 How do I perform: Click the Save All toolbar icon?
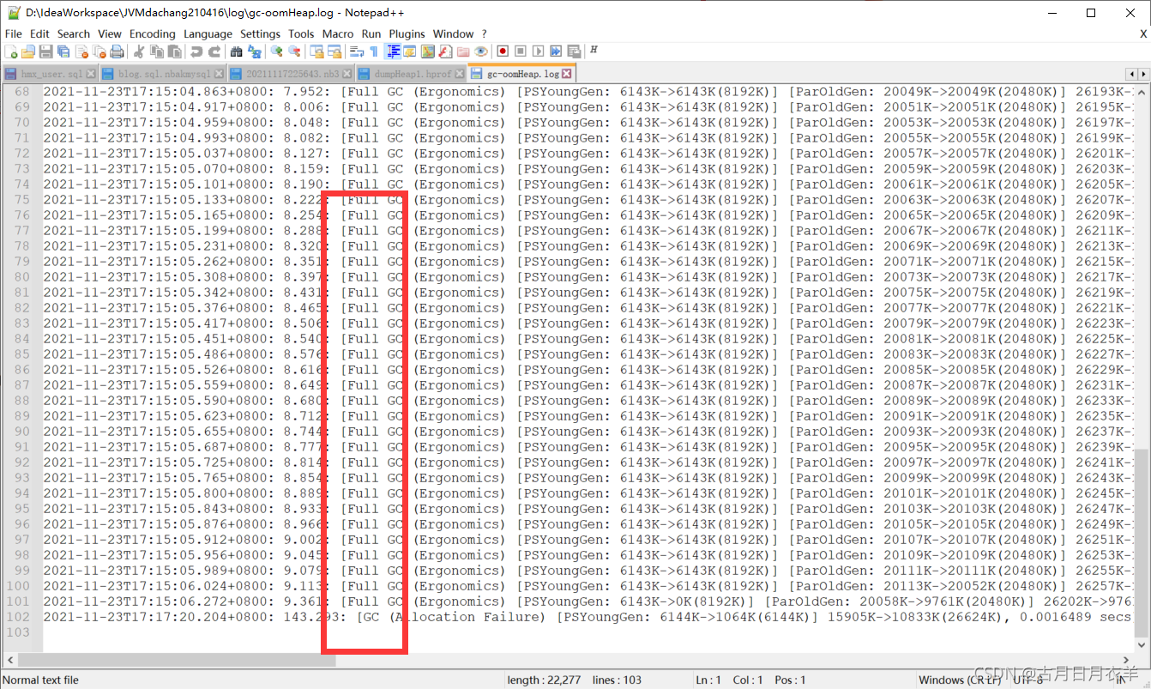tap(63, 51)
